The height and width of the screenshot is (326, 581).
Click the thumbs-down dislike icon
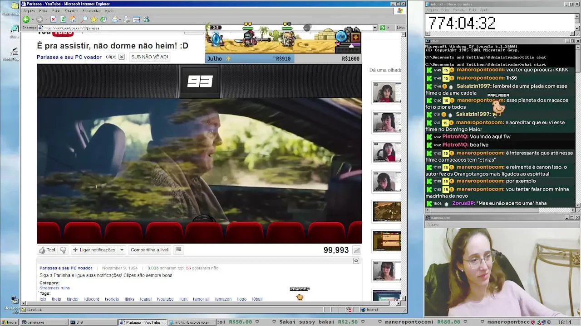pyautogui.click(x=63, y=250)
